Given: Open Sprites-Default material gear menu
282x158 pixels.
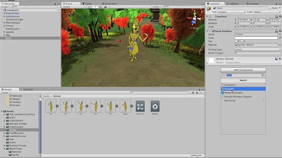Looking at the screenshot, I should (280, 59).
